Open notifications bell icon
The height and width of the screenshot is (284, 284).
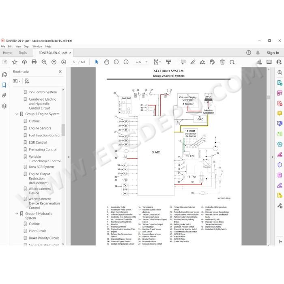click(258, 53)
